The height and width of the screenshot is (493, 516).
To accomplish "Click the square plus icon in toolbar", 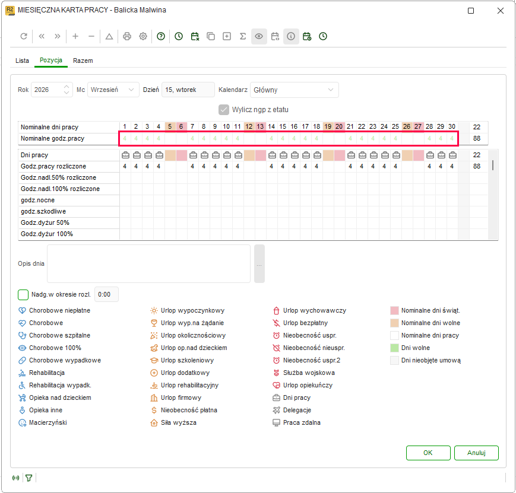I will tap(227, 36).
